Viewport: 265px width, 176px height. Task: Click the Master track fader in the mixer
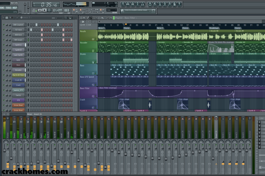(x=4, y=150)
